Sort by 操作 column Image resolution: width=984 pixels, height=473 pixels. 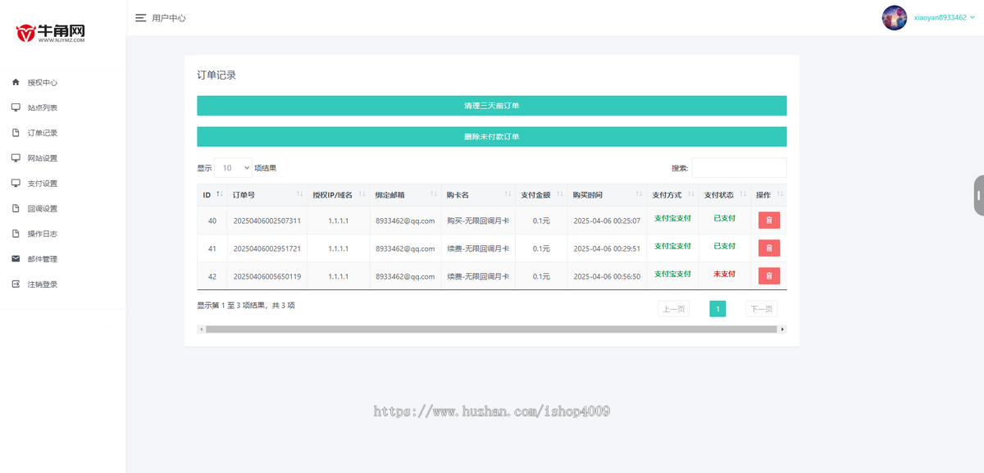(768, 195)
